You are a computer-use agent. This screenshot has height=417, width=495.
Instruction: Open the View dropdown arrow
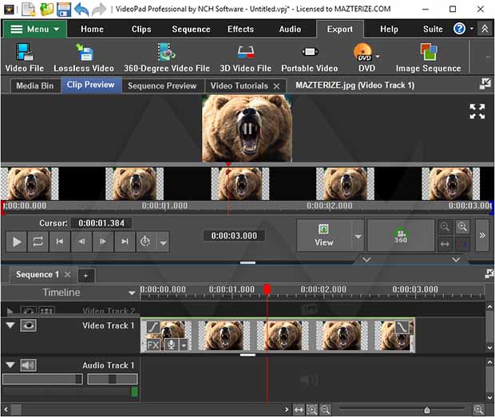click(358, 236)
